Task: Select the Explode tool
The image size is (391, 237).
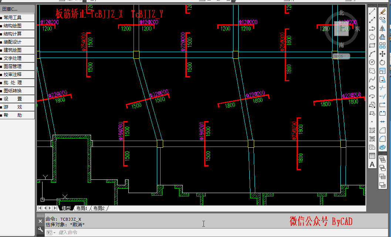Action: [382, 147]
